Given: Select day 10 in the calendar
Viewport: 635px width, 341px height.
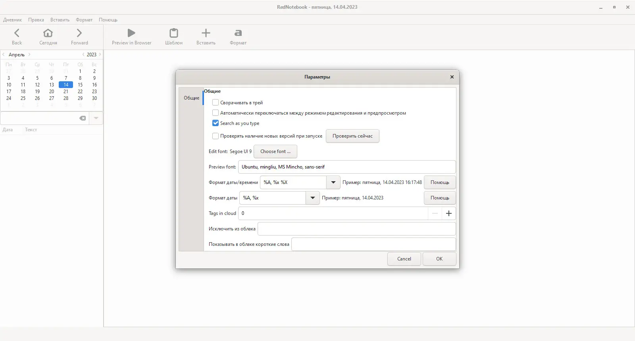Looking at the screenshot, I should tap(9, 85).
